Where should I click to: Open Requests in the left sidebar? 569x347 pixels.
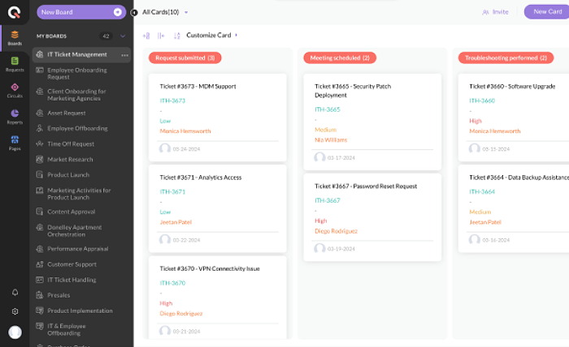click(x=15, y=63)
